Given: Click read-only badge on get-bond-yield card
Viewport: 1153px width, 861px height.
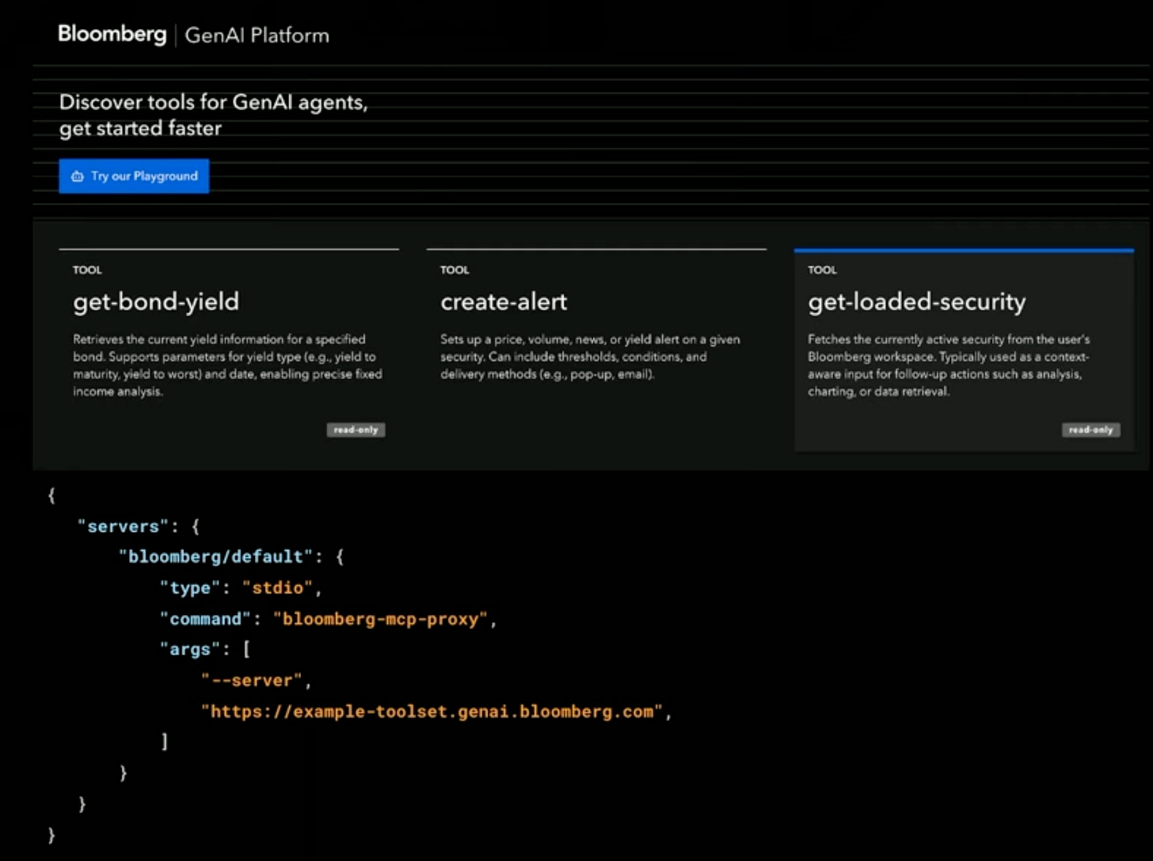Looking at the screenshot, I should [356, 430].
